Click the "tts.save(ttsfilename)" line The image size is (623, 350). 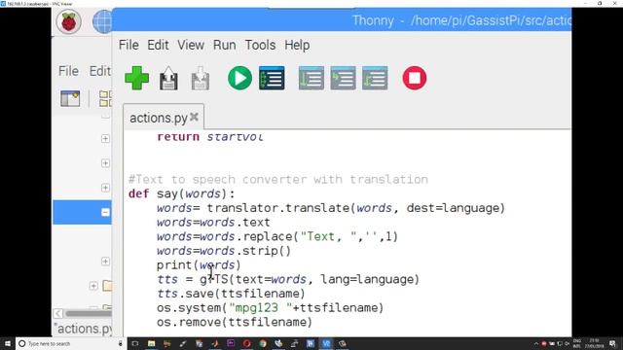click(231, 294)
